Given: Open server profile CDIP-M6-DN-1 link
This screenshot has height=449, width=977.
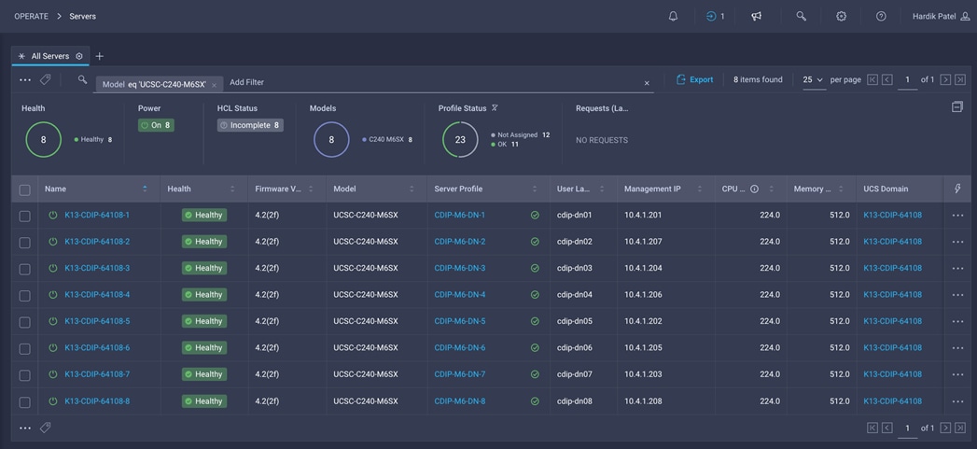Looking at the screenshot, I should 460,215.
